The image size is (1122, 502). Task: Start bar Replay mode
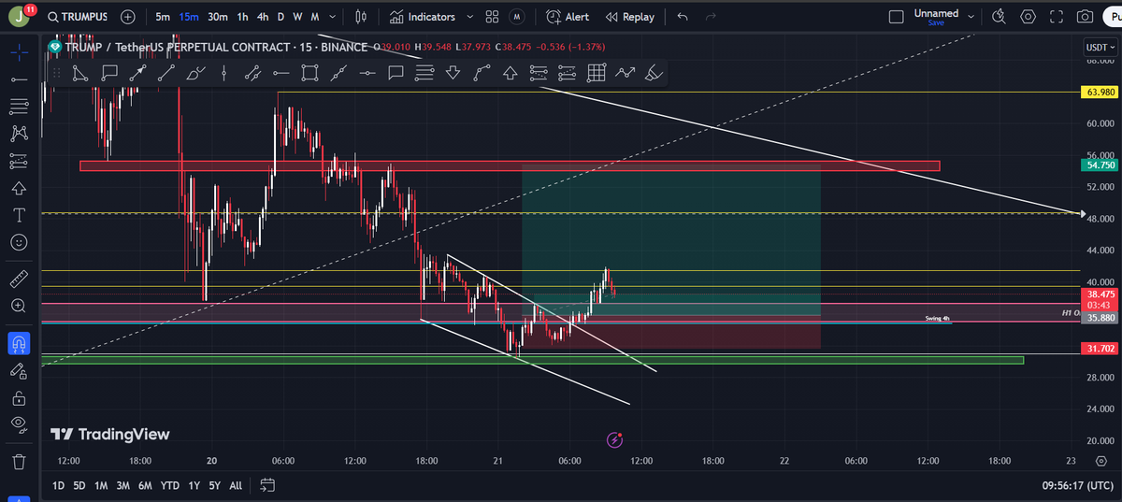[x=629, y=17]
